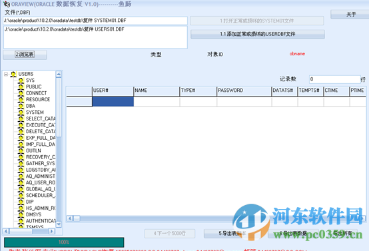Click the PASSWORD column header
The image size is (369, 251).
244,91
